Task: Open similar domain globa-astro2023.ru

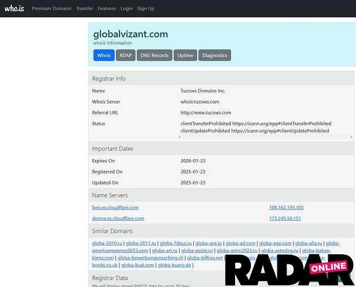Action: tap(237, 250)
